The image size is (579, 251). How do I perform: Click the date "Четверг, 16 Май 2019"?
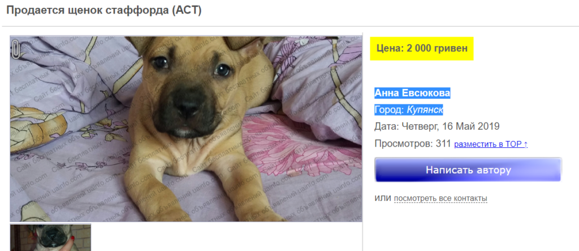click(451, 126)
